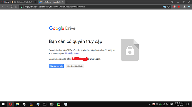Switch ENG input language
Viewport: 192px width, 107px height.
(171, 104)
